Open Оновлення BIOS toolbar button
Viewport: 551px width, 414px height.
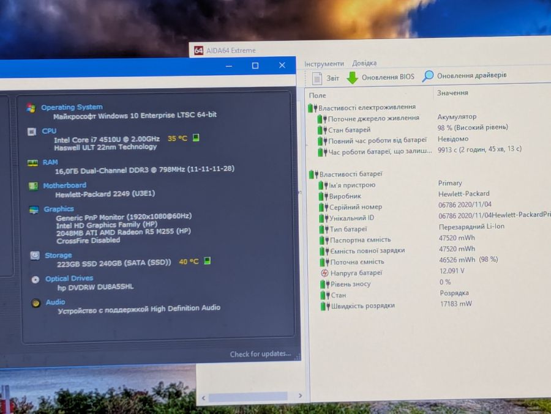tap(381, 77)
